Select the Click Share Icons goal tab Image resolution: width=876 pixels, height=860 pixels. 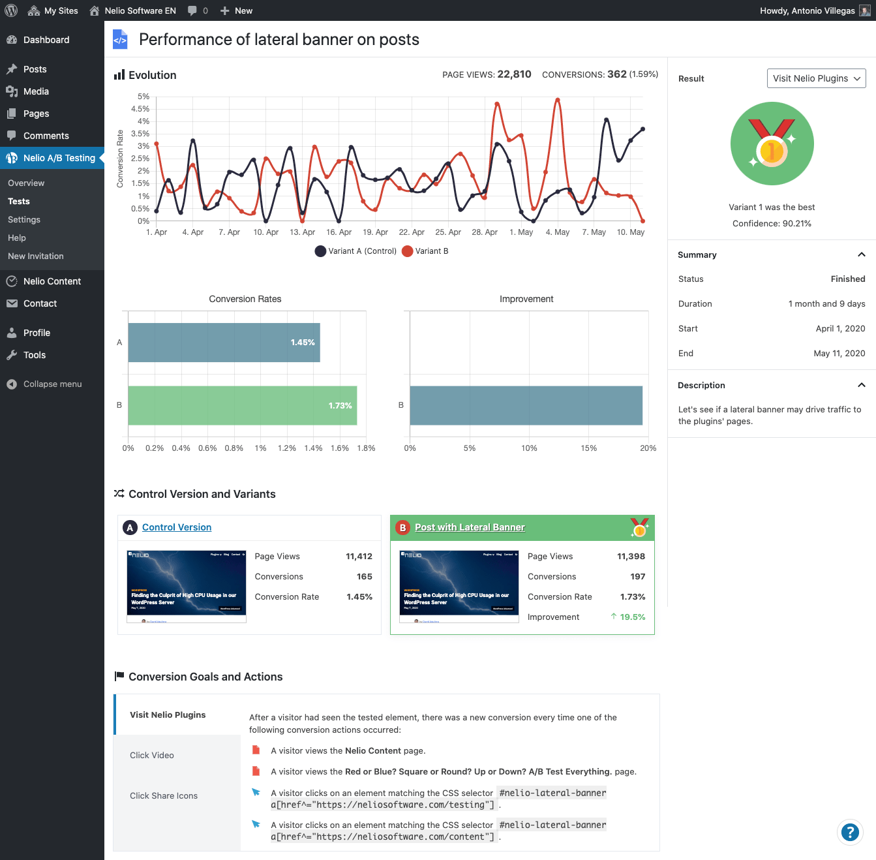pyautogui.click(x=177, y=795)
